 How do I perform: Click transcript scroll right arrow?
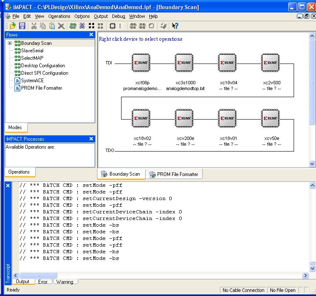coord(305,275)
